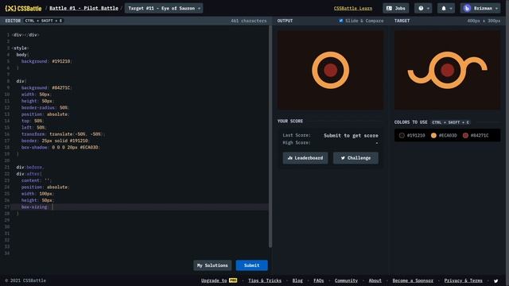Click the CTRL + SHIFT + E shortcut badge
509x286 pixels.
tap(44, 21)
